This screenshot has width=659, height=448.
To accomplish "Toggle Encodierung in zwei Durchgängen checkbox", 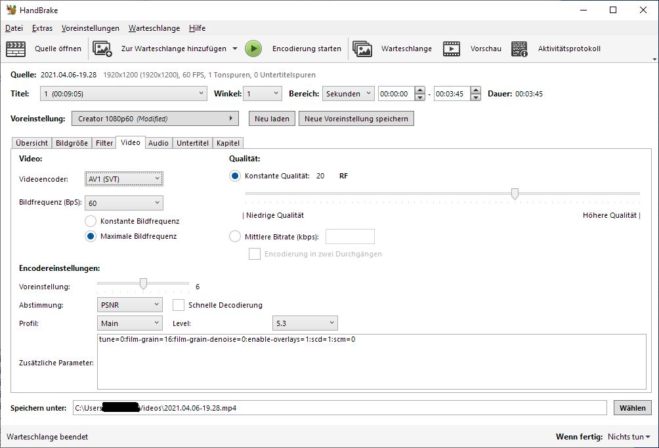I will coord(255,254).
